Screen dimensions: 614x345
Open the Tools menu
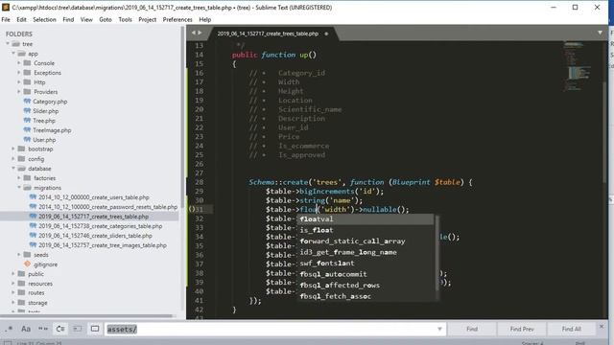[x=126, y=19]
